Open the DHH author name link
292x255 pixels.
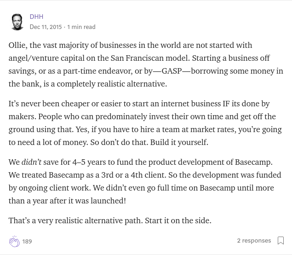click(x=36, y=17)
